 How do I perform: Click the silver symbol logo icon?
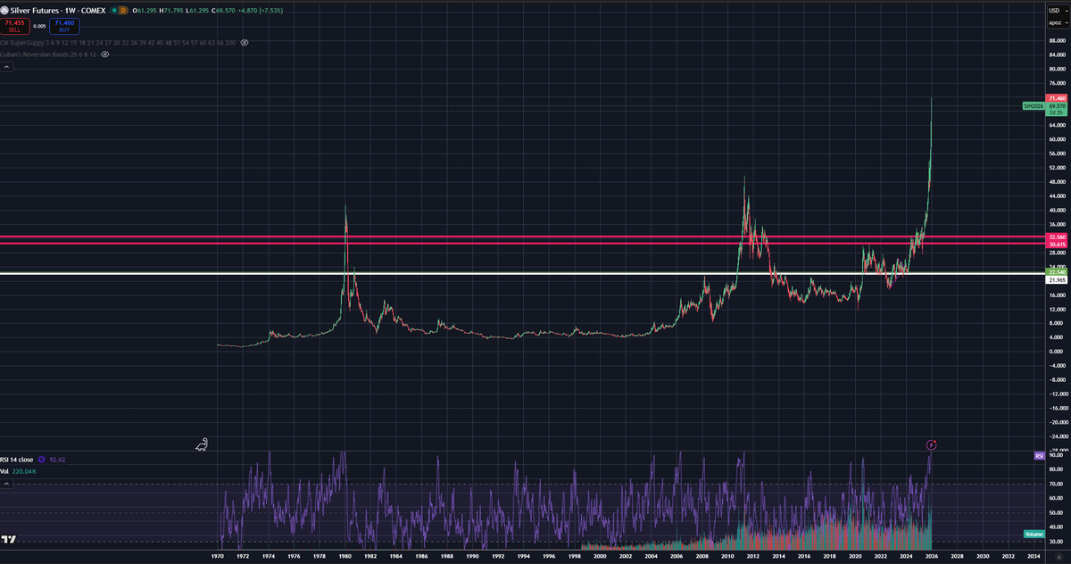[4, 11]
